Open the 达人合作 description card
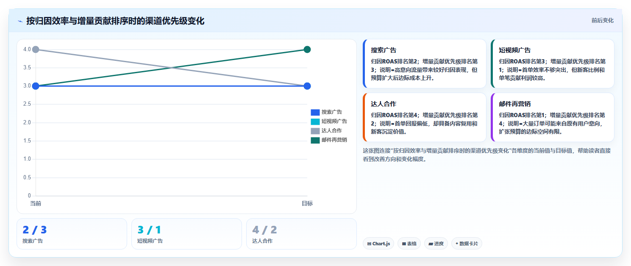This screenshot has width=631, height=266. [425, 117]
